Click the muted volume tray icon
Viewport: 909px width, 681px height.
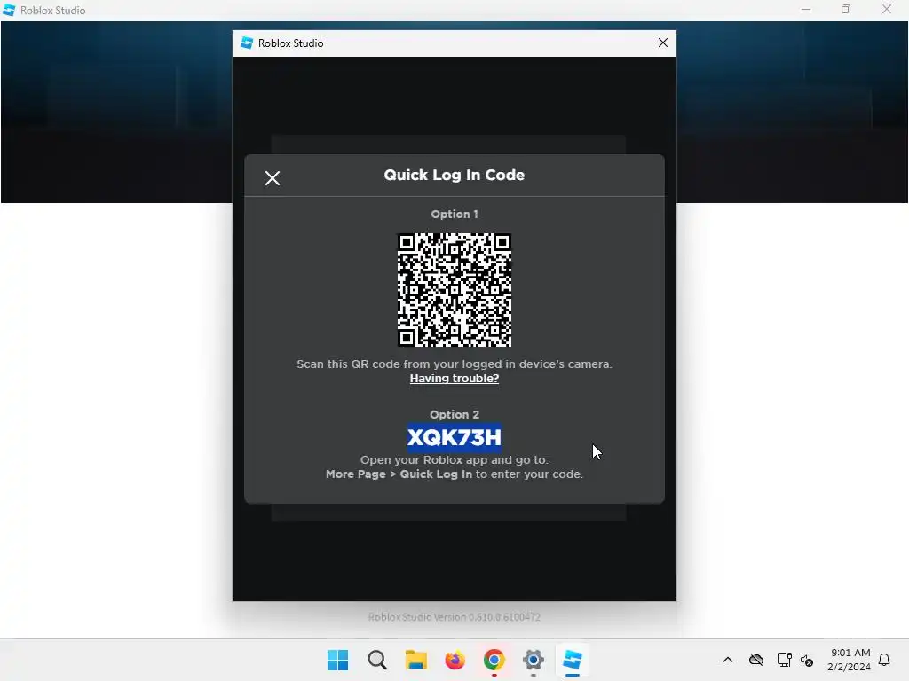[x=806, y=660]
